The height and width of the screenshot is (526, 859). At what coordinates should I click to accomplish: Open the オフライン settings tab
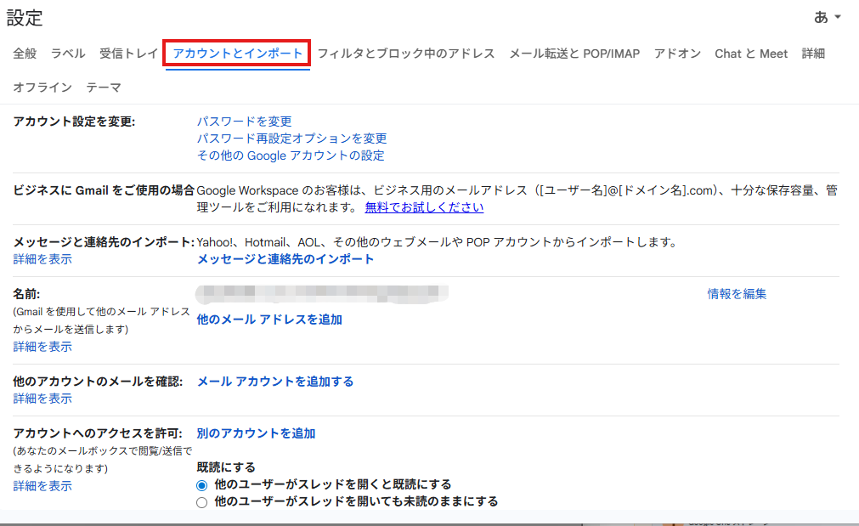pyautogui.click(x=41, y=87)
